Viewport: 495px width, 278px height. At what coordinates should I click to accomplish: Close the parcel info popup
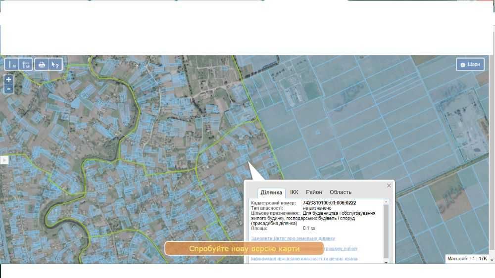click(x=389, y=185)
